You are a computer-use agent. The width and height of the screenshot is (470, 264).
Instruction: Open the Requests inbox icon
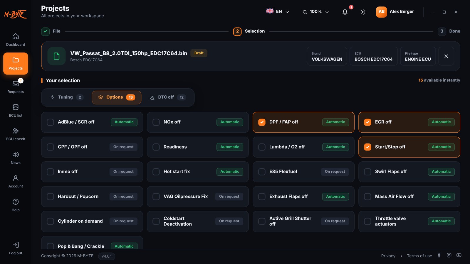pyautogui.click(x=16, y=84)
